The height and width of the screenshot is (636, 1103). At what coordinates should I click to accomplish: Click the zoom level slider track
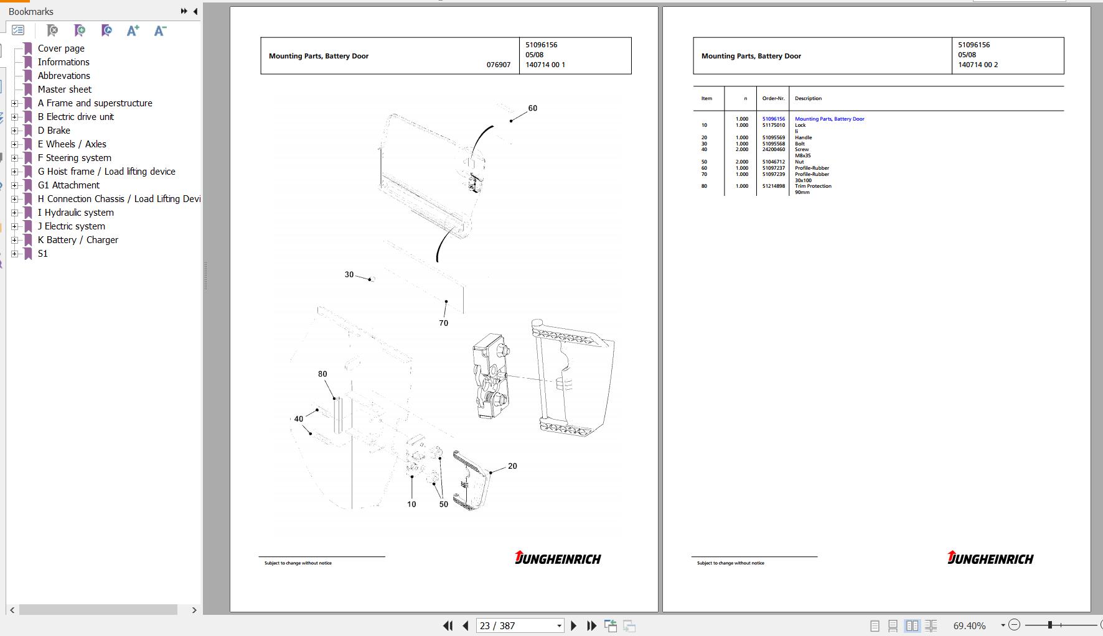click(1061, 625)
